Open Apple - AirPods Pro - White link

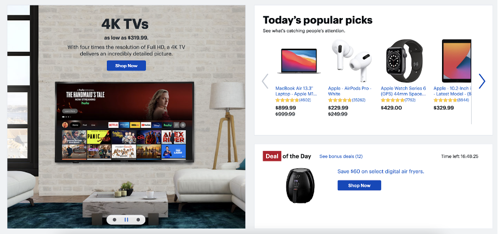pos(350,91)
